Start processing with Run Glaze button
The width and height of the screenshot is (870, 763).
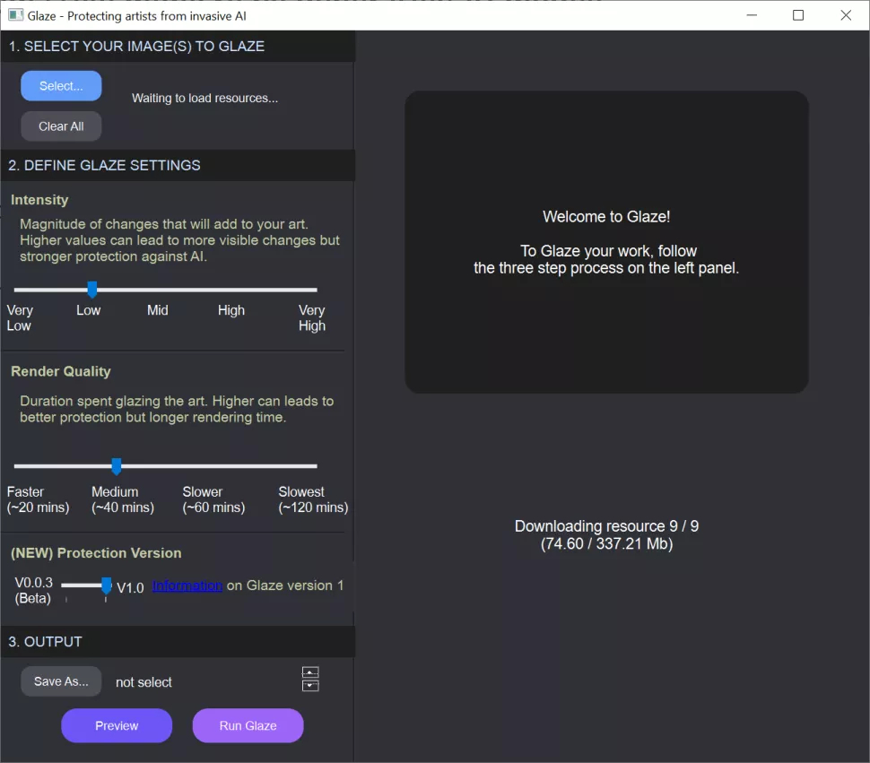click(x=248, y=725)
